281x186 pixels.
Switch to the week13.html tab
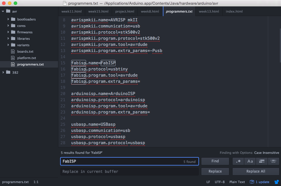pos(209,11)
